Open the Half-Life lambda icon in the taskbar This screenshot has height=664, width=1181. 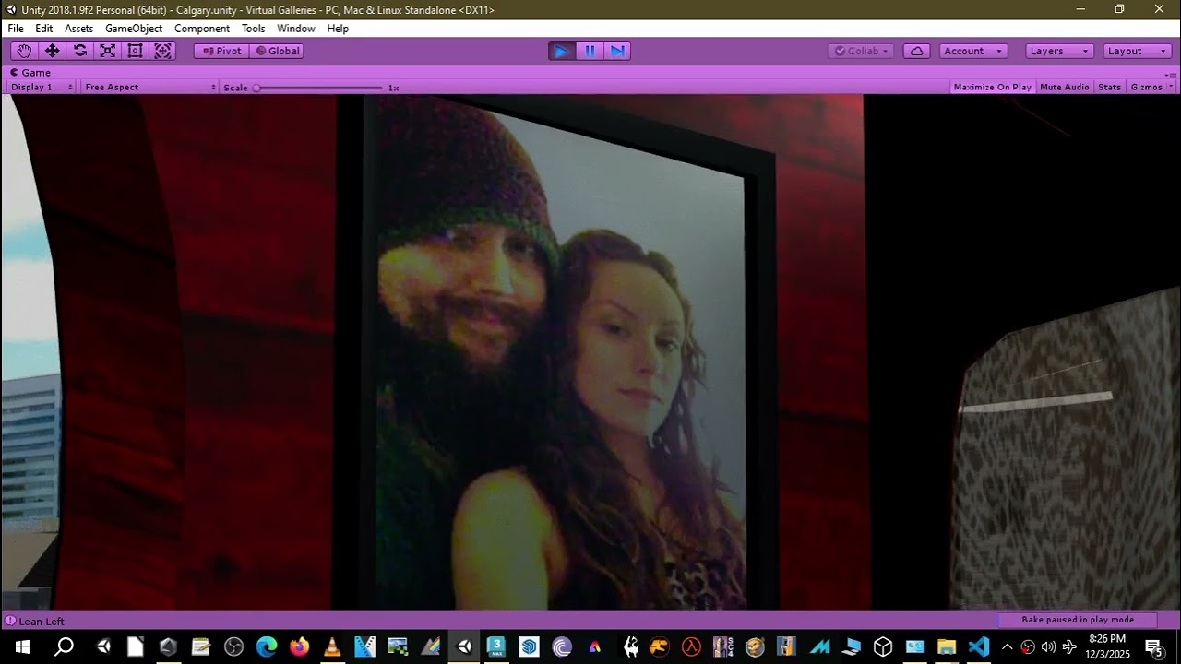(691, 647)
